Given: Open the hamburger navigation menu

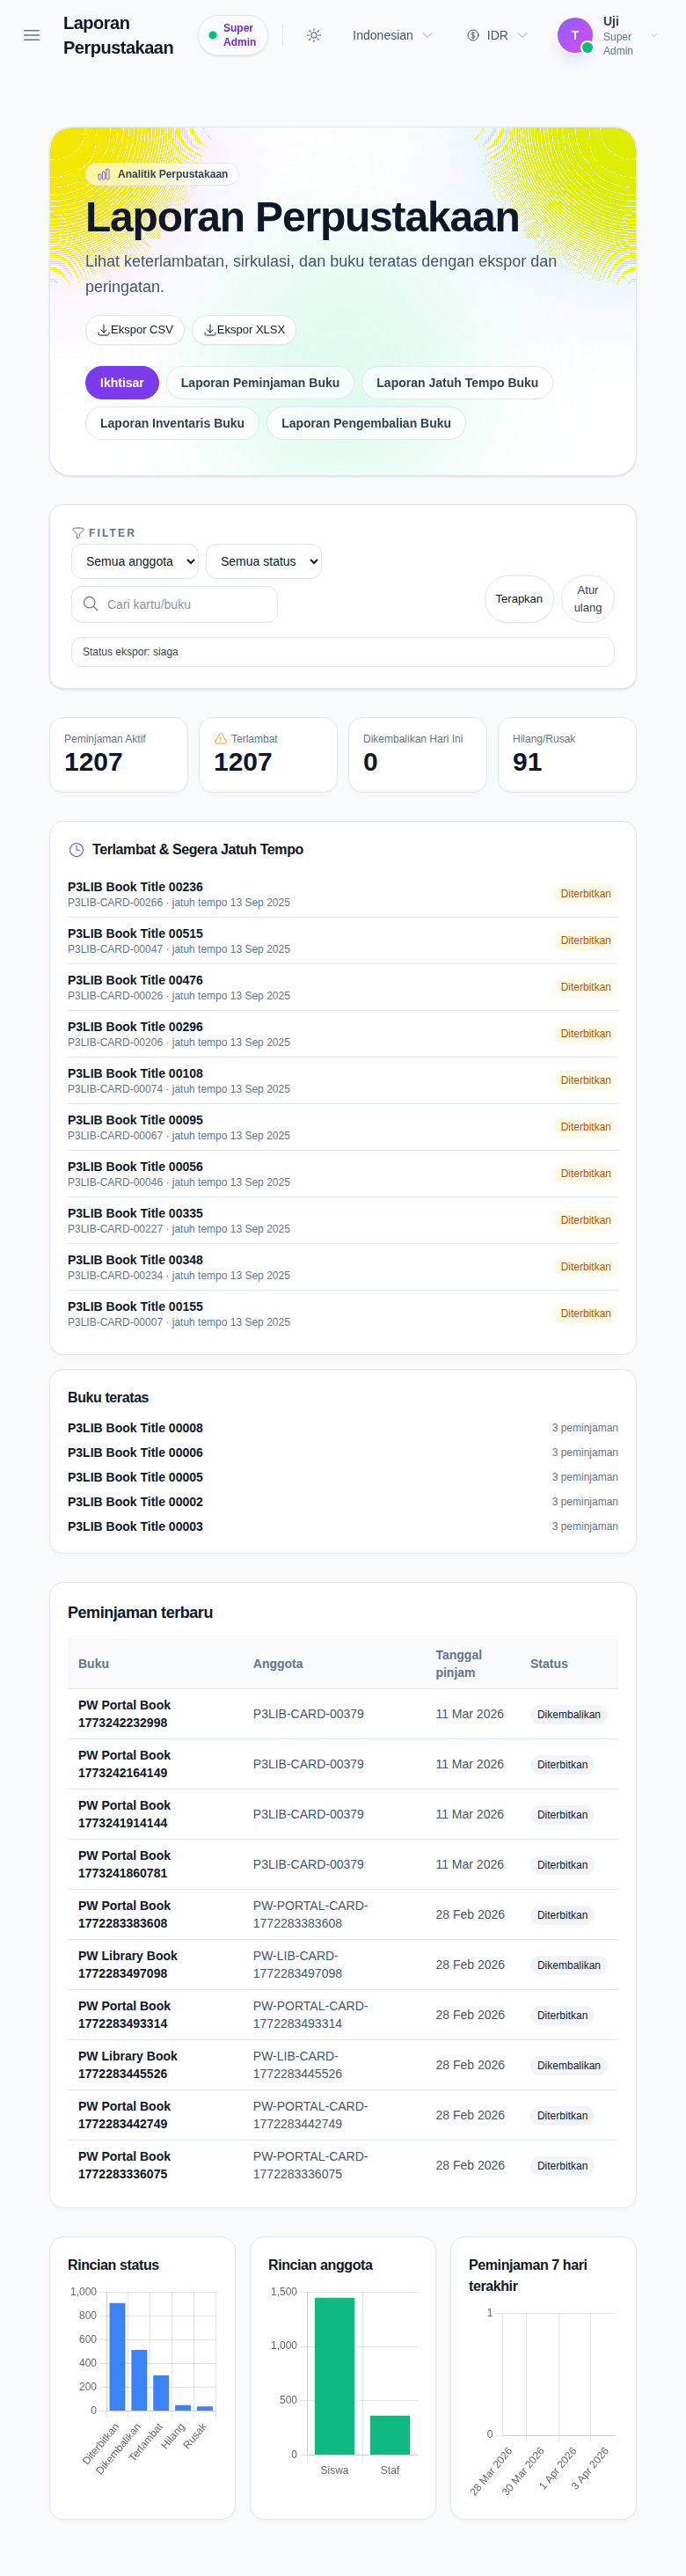Looking at the screenshot, I should click(32, 35).
